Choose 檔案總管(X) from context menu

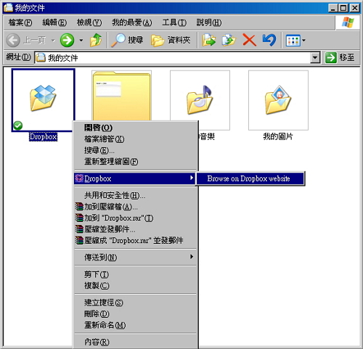coord(136,139)
